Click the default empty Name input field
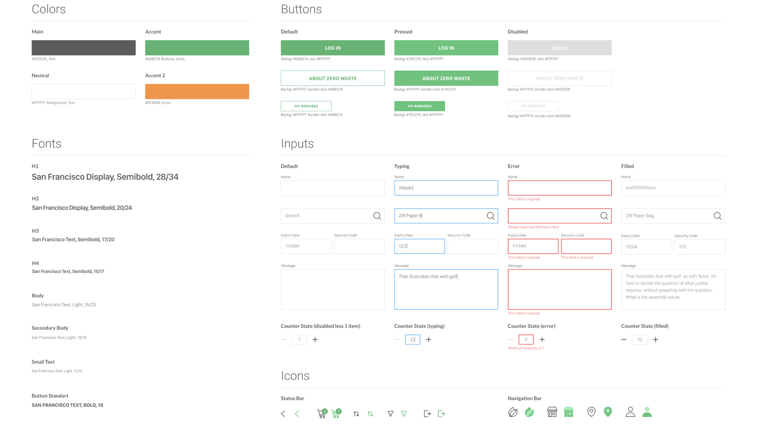Viewport: 757px width, 426px height. (x=333, y=188)
